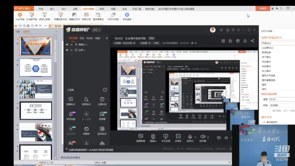Viewport: 295px width, 166px height.
Task: Open 开始 ribbon tab
Action: [41, 9]
